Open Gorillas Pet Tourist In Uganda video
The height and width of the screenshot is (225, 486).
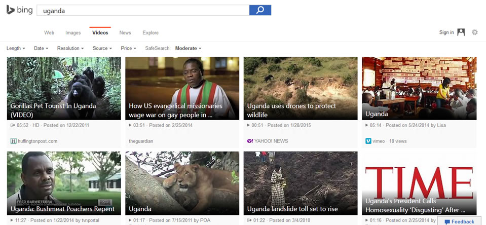[x=64, y=88]
